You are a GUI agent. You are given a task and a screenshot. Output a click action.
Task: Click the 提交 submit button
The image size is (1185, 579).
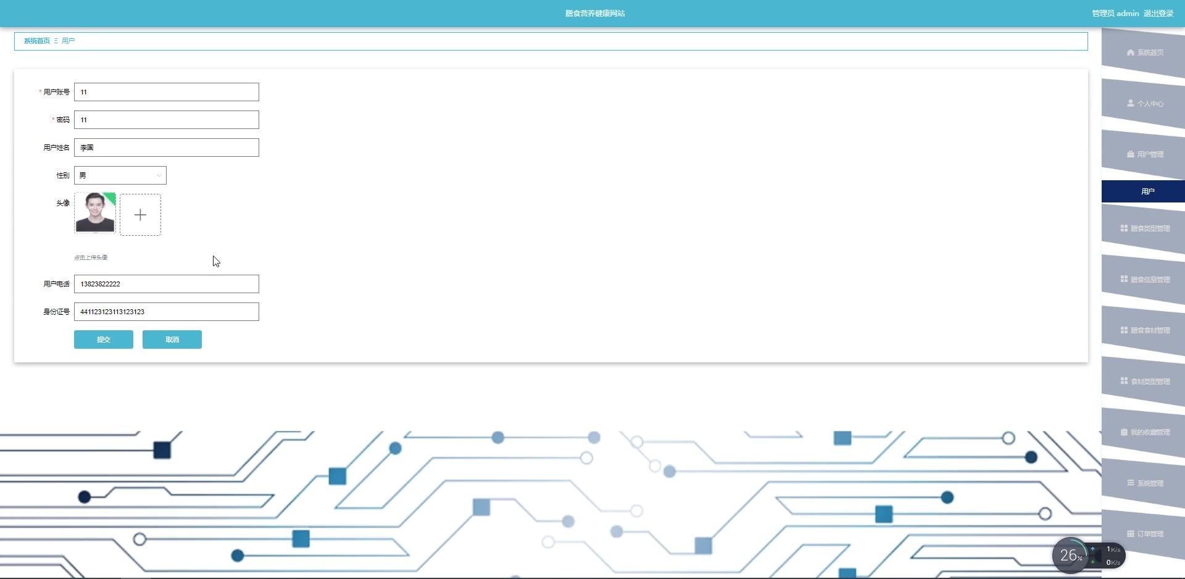(x=104, y=339)
